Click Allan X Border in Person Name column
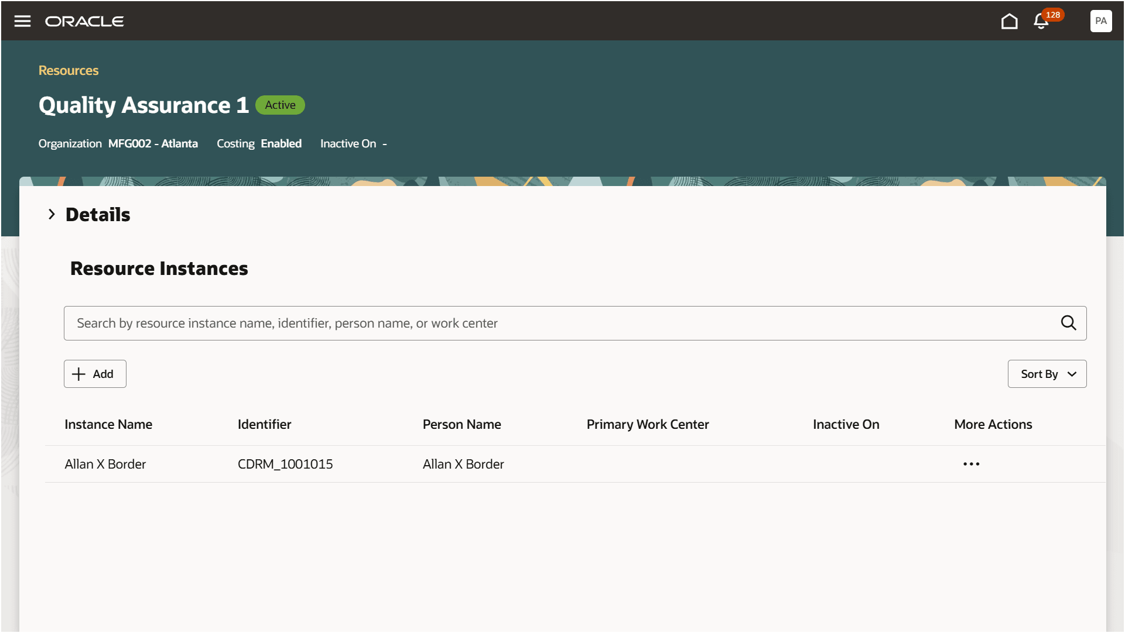This screenshot has width=1125, height=633. click(x=463, y=464)
